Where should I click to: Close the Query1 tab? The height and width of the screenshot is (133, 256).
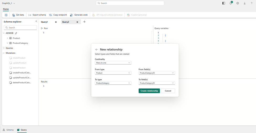(x=56, y=22)
